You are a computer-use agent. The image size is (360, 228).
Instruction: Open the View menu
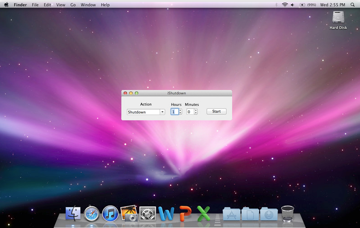[x=61, y=5]
